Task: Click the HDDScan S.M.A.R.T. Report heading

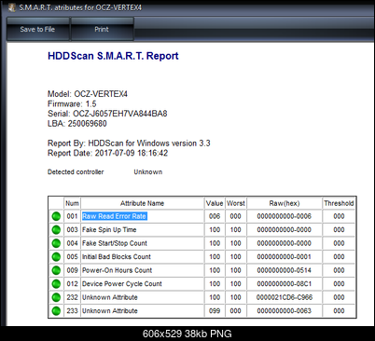Action: click(113, 56)
